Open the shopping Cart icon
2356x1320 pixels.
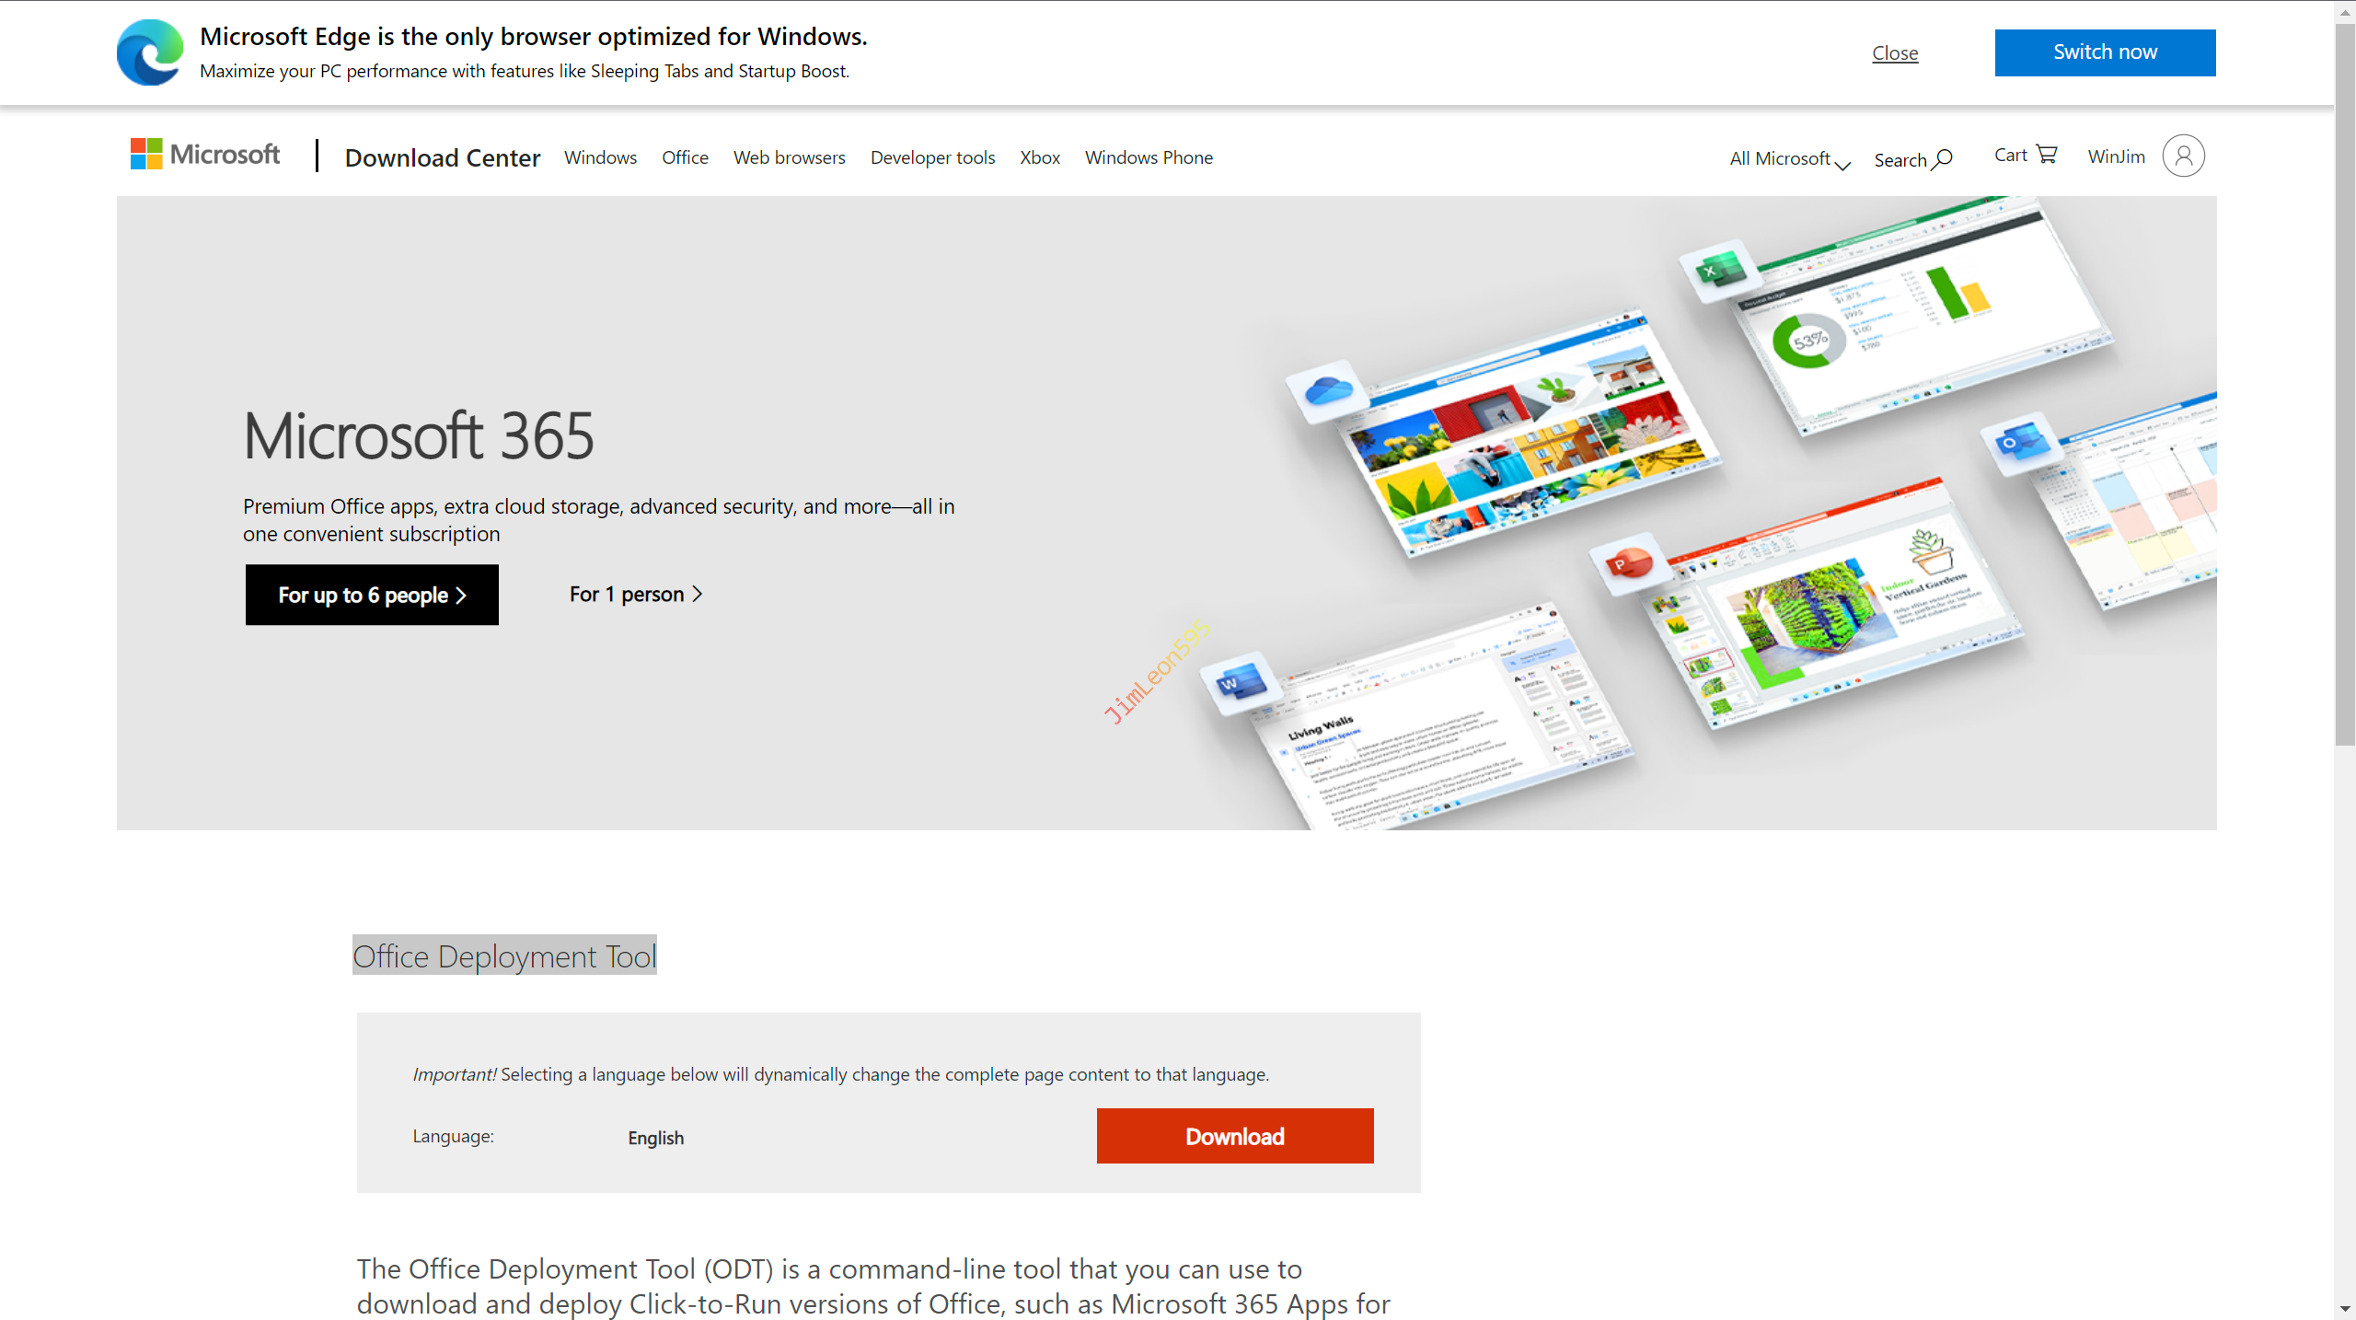click(x=2047, y=155)
